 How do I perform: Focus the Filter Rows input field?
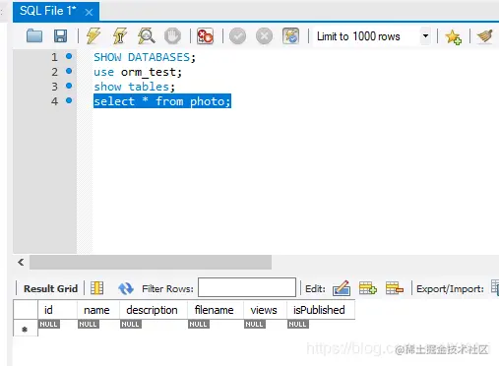[247, 287]
